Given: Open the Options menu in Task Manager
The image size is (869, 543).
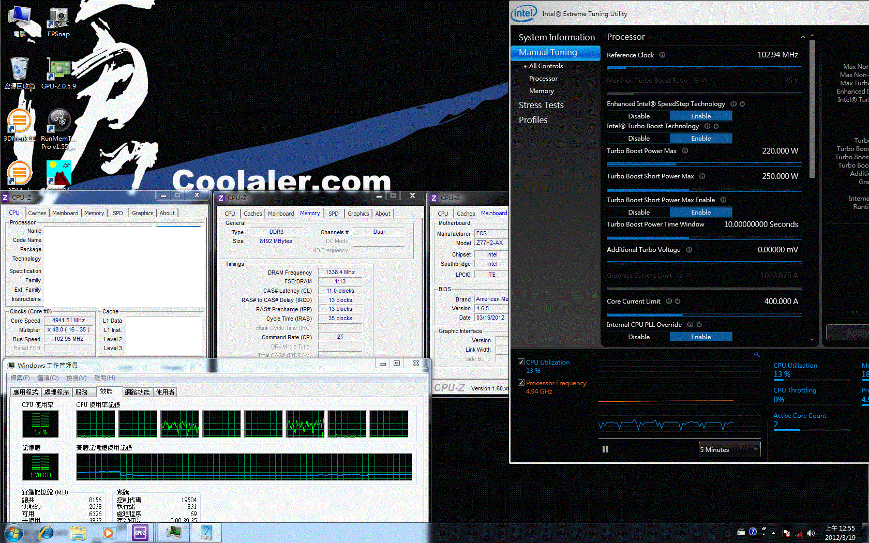Looking at the screenshot, I should [x=48, y=378].
